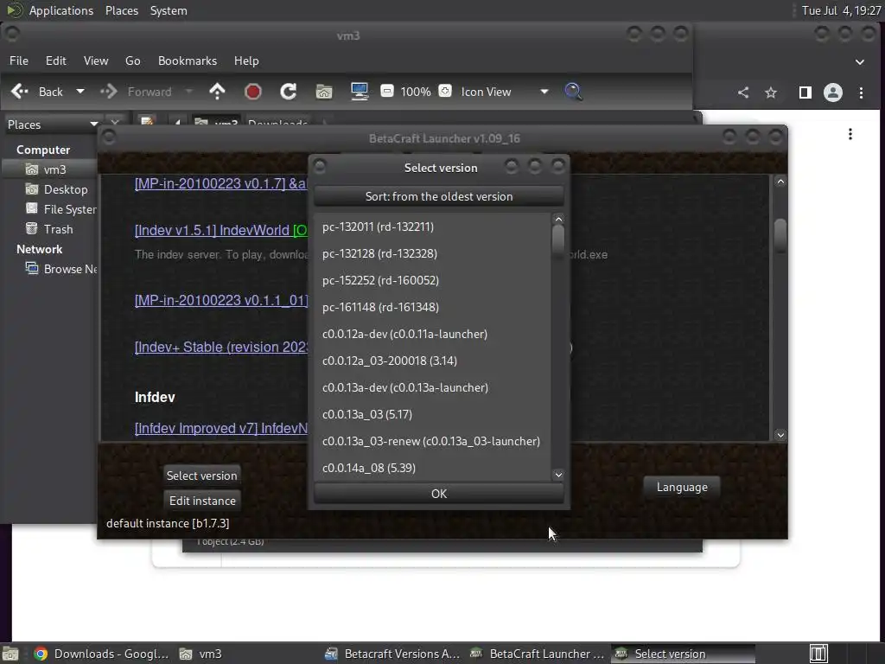Screen dimensions: 885x664
Task: Click Sort: from the oldest version button
Action: tap(438, 196)
